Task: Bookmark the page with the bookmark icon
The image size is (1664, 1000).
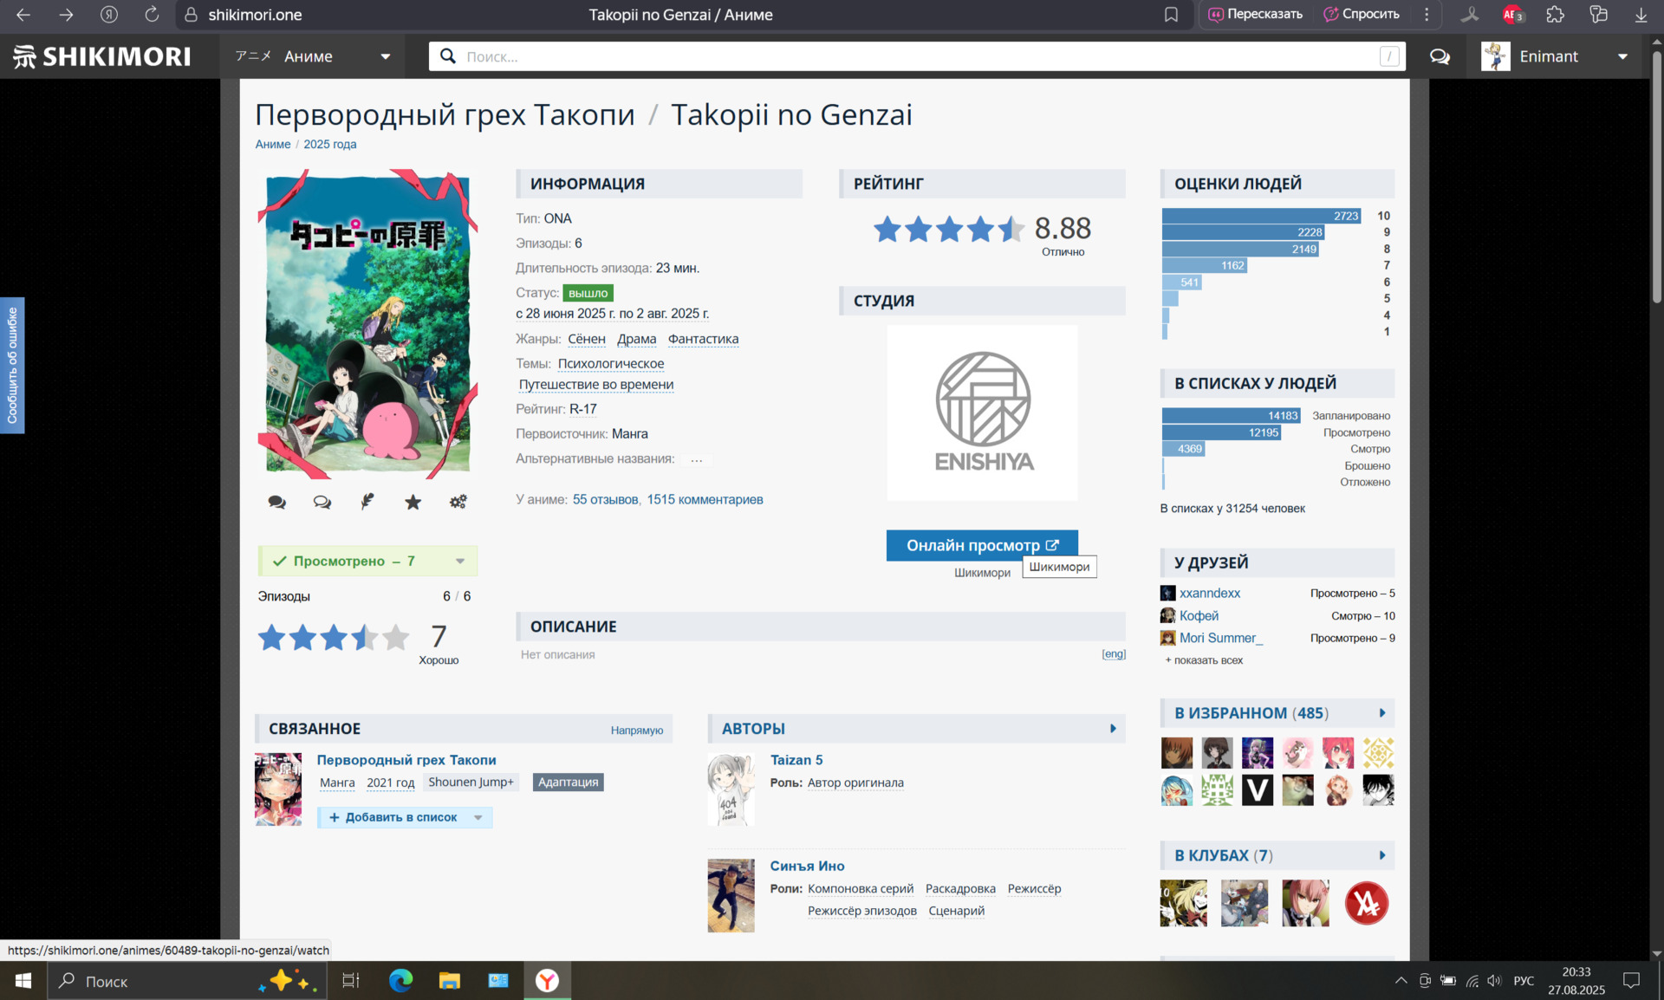Action: click(1171, 15)
